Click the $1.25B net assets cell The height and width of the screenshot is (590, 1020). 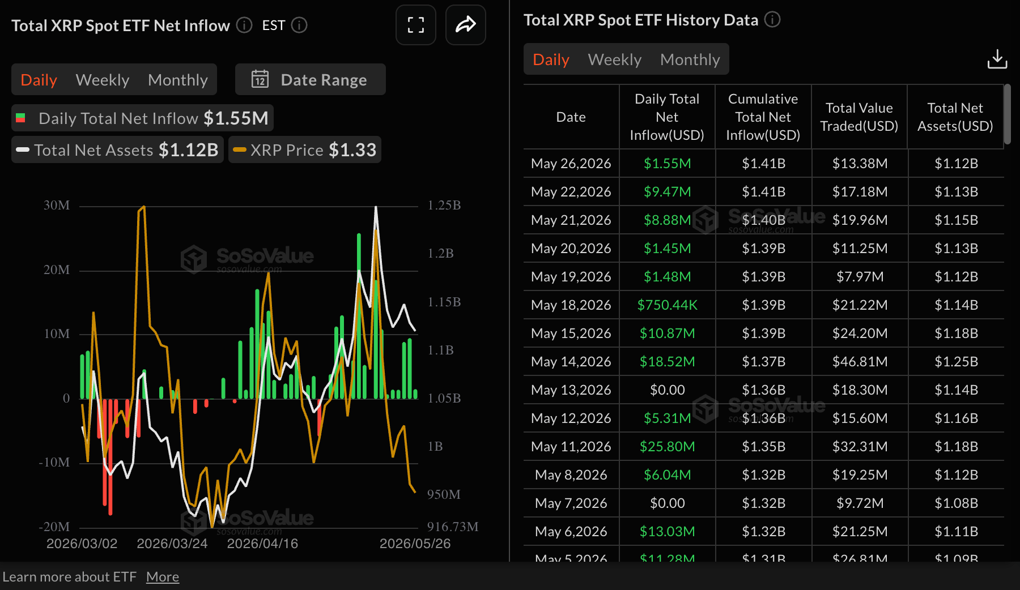point(957,361)
